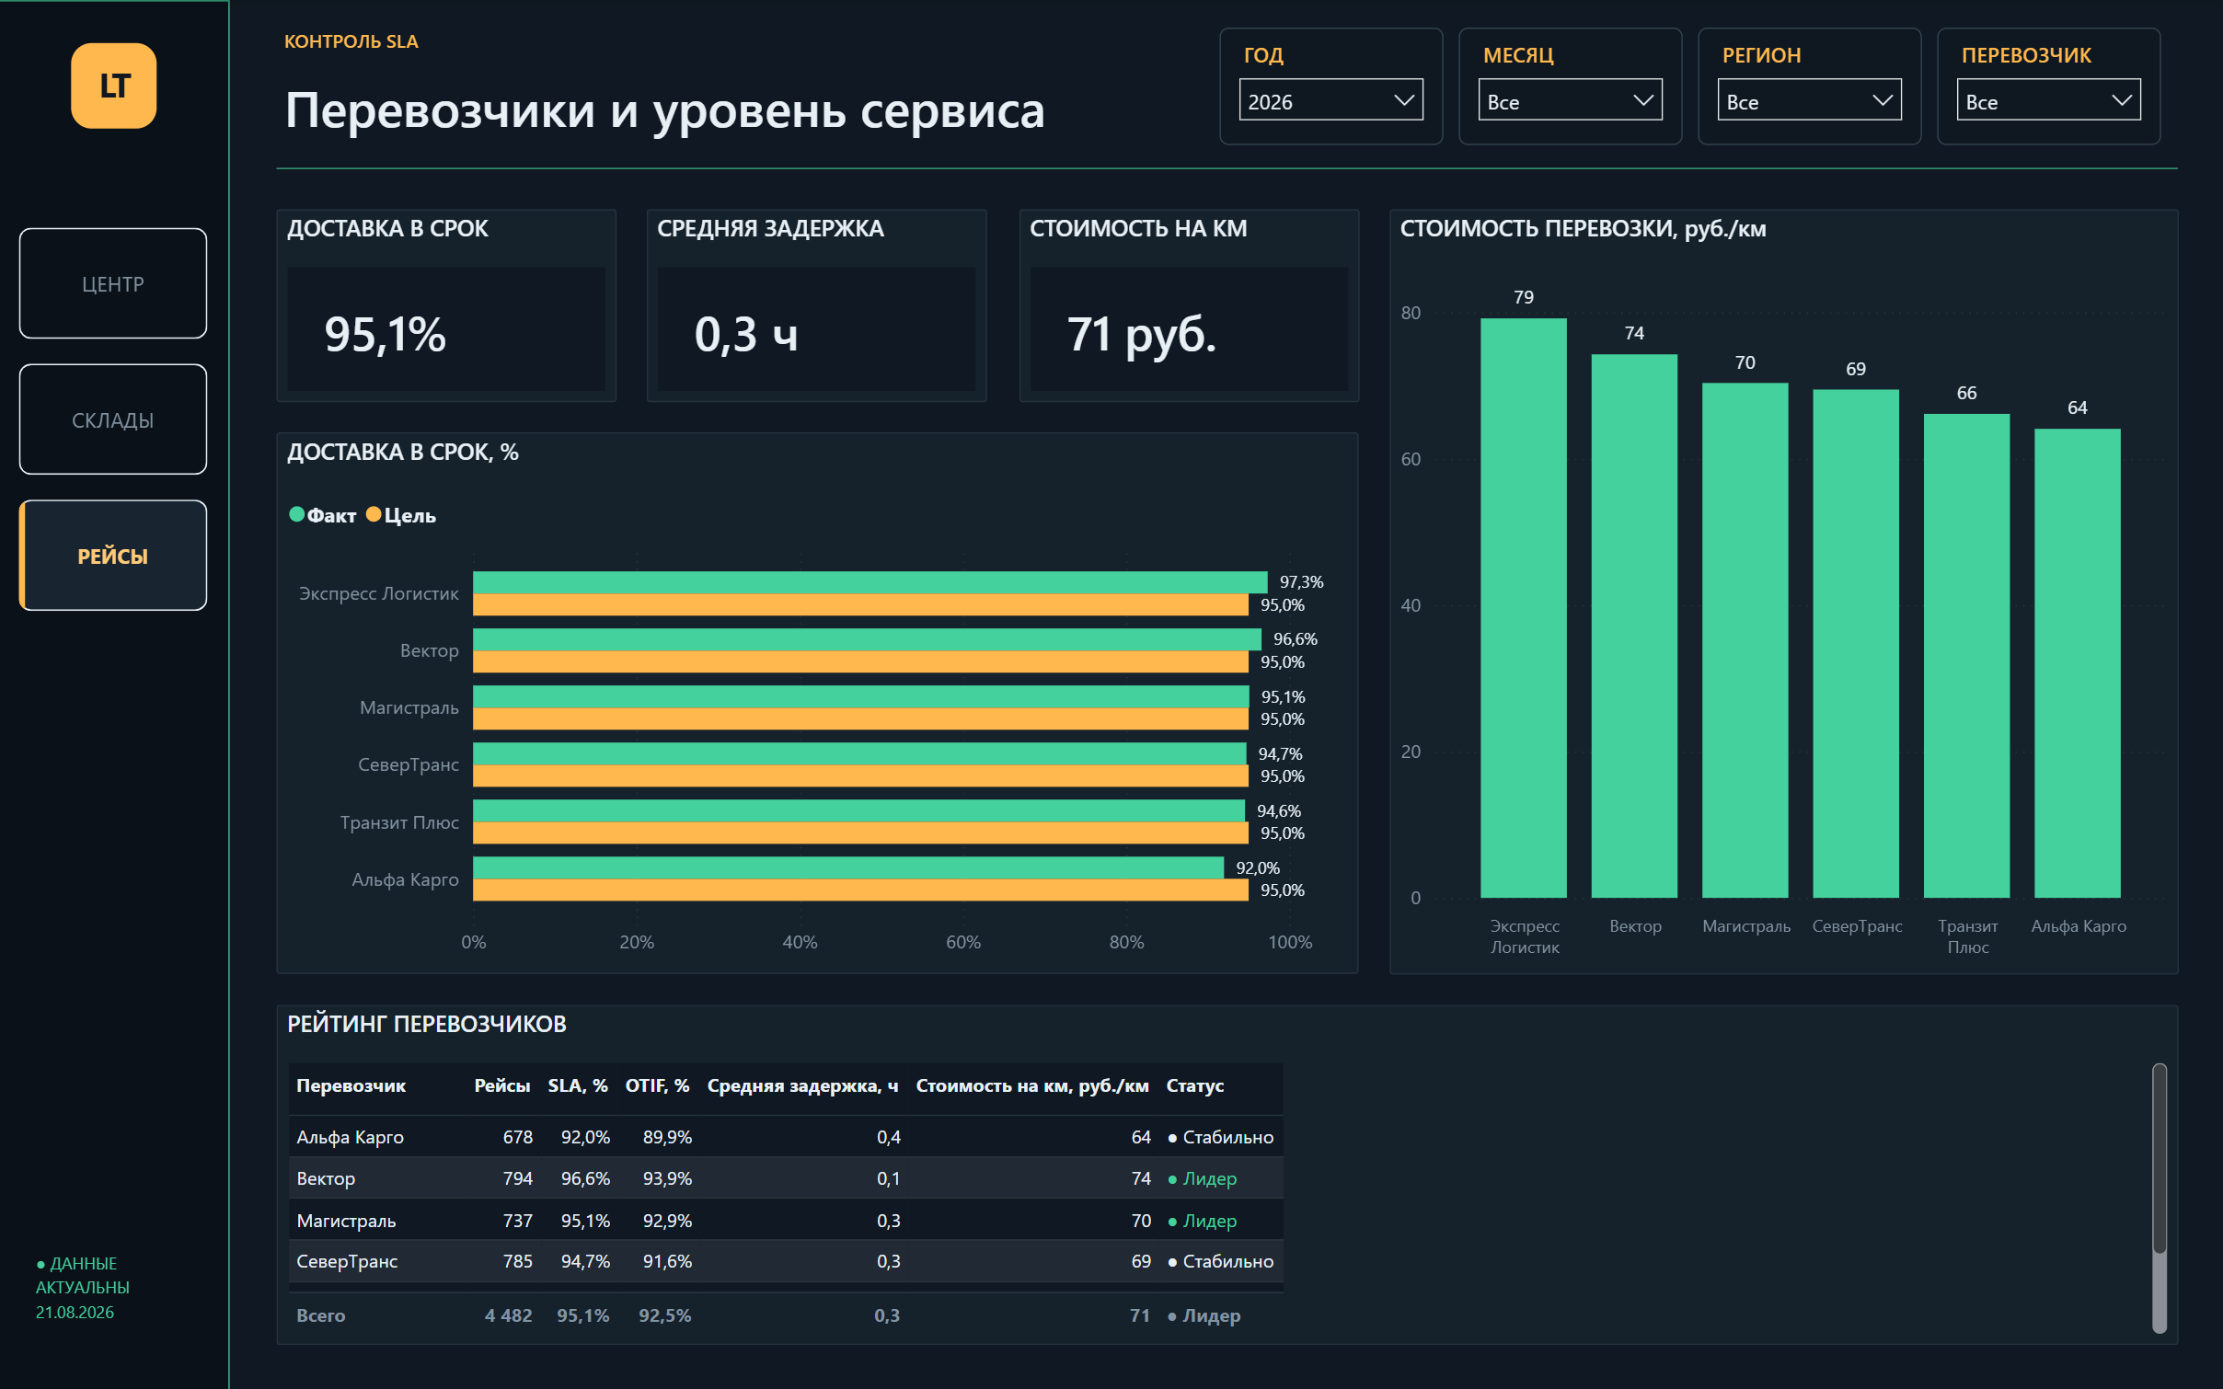Expand the Месяц filter dropdown
Screen dimensions: 2223x1389
1570,100
